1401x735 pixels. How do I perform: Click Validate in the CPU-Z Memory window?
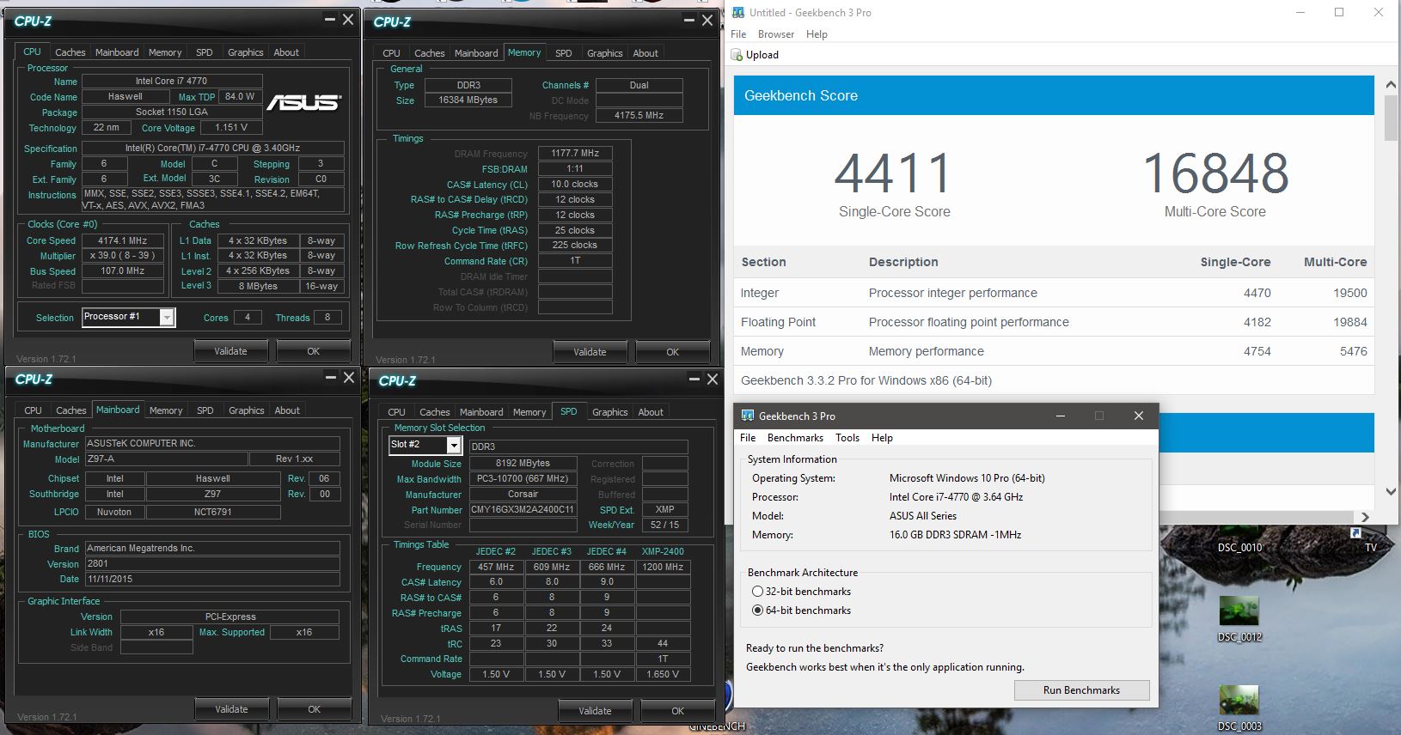(590, 352)
